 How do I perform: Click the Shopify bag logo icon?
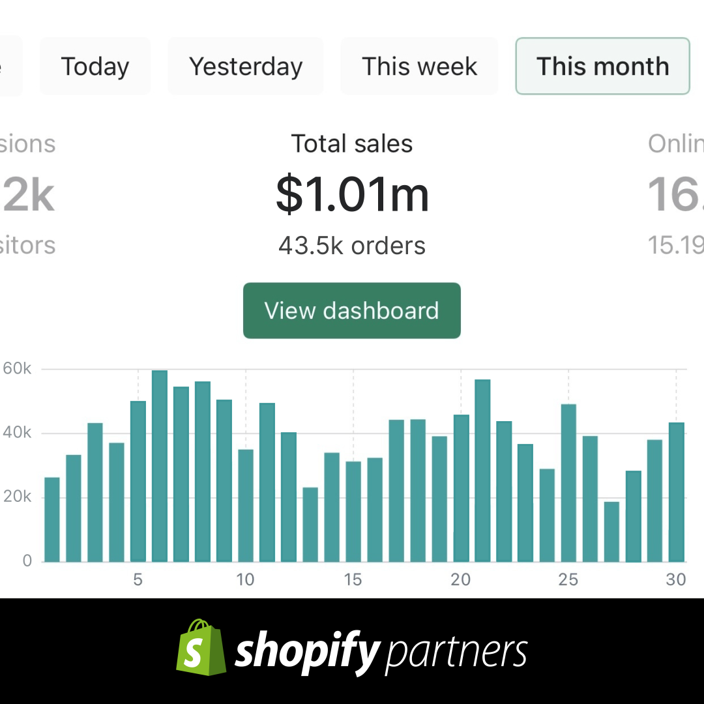tap(200, 647)
